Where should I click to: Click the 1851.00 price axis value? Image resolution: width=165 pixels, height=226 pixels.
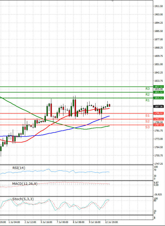158,64
